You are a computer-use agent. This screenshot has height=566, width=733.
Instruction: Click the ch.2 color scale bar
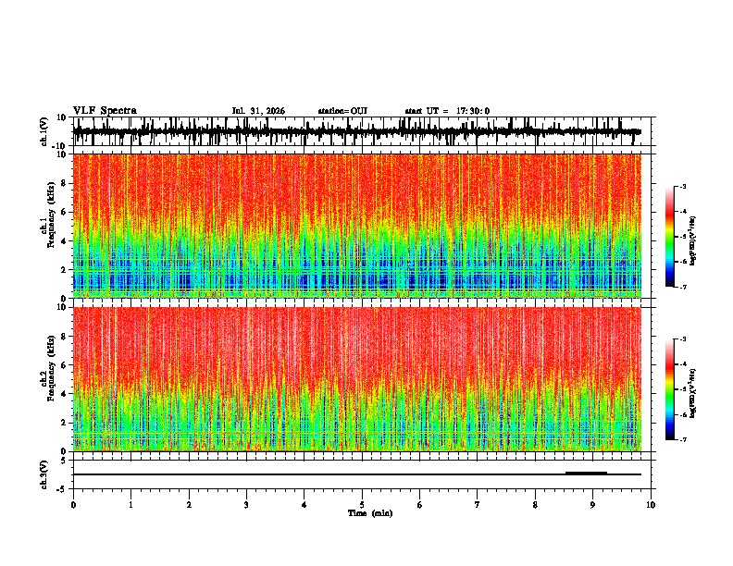[669, 389]
